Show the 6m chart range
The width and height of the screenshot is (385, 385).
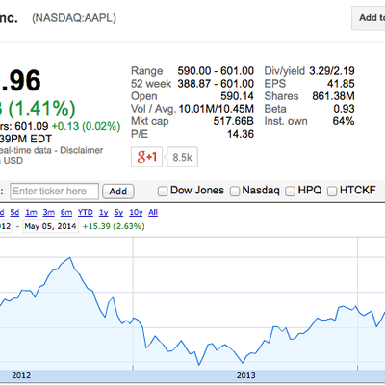click(66, 212)
